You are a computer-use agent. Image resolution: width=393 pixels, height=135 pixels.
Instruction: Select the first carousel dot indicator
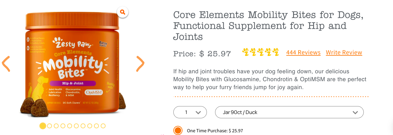pyautogui.click(x=43, y=126)
